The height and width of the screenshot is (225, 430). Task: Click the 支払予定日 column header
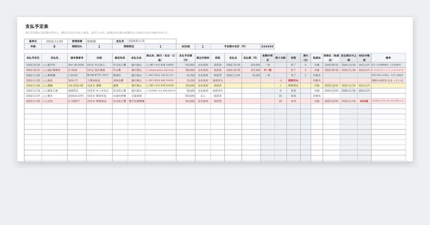33,57
